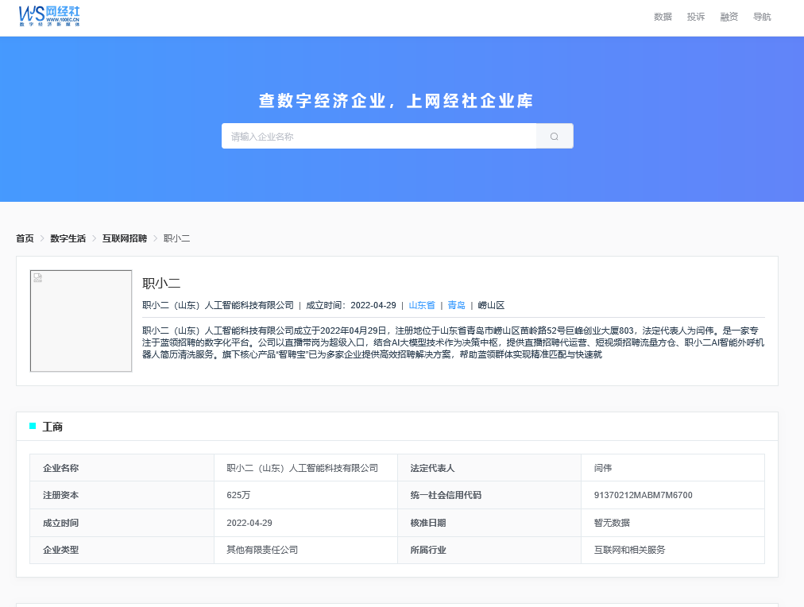Open the 融资 navigation item
Screen dimensions: 804x607
[x=729, y=17]
